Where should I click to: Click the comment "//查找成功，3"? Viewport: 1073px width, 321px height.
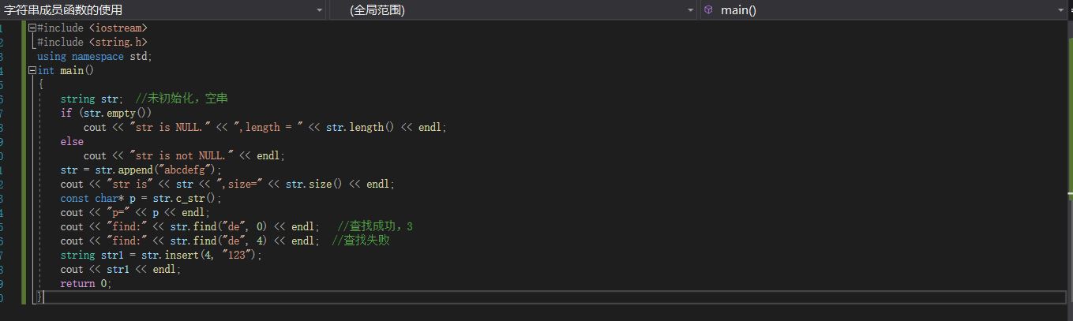[375, 226]
